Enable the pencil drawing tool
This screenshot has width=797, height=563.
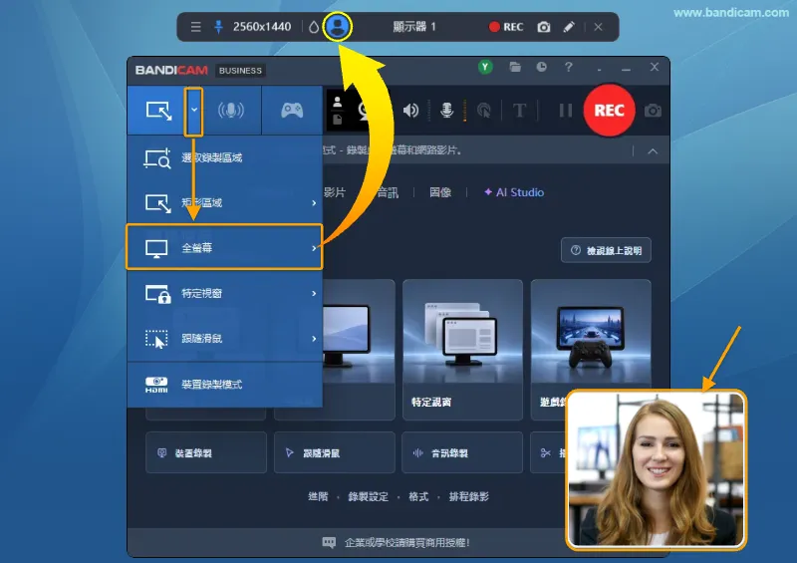point(569,27)
